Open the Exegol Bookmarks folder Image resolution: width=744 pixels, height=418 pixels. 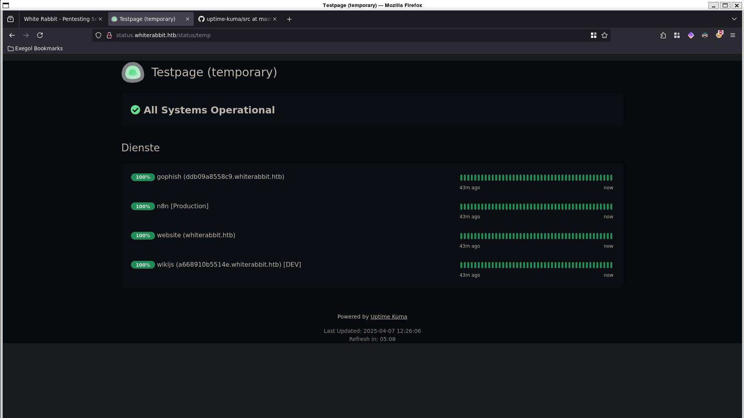(35, 48)
